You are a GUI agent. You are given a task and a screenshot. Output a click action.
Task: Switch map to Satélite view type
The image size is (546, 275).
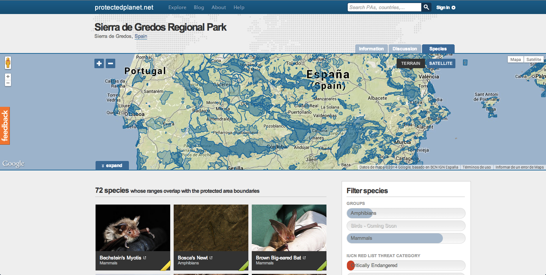pos(533,59)
